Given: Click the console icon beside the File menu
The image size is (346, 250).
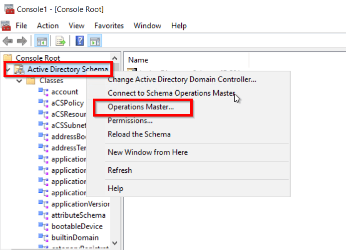Looking at the screenshot, I should 5,25.
